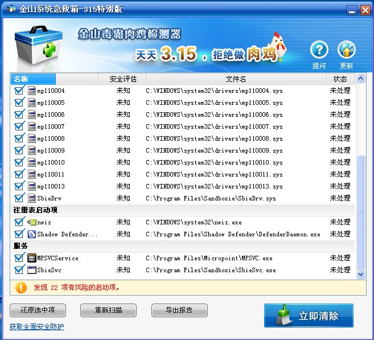Click the orange warning exclamation icon
The height and width of the screenshot is (340, 374).
pyautogui.click(x=21, y=288)
